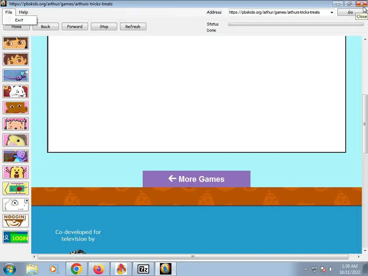Open the Windows Start button
The width and height of the screenshot is (368, 276).
[x=9, y=269]
